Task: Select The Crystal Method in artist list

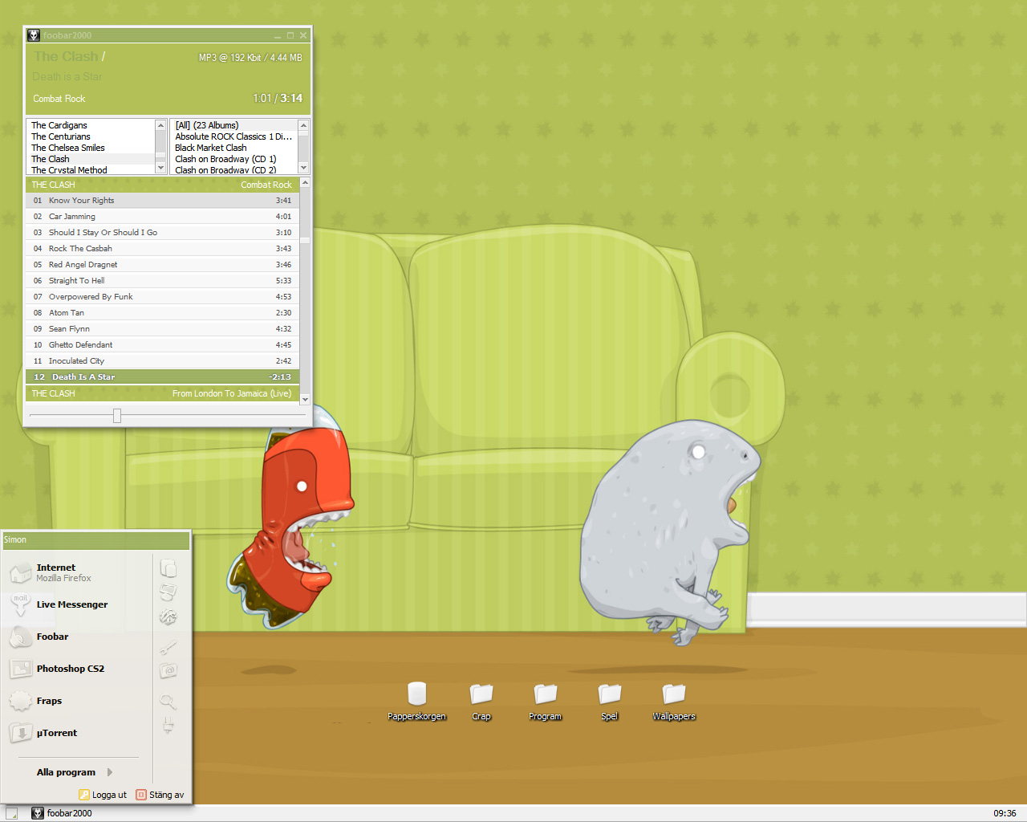Action: pyautogui.click(x=91, y=169)
